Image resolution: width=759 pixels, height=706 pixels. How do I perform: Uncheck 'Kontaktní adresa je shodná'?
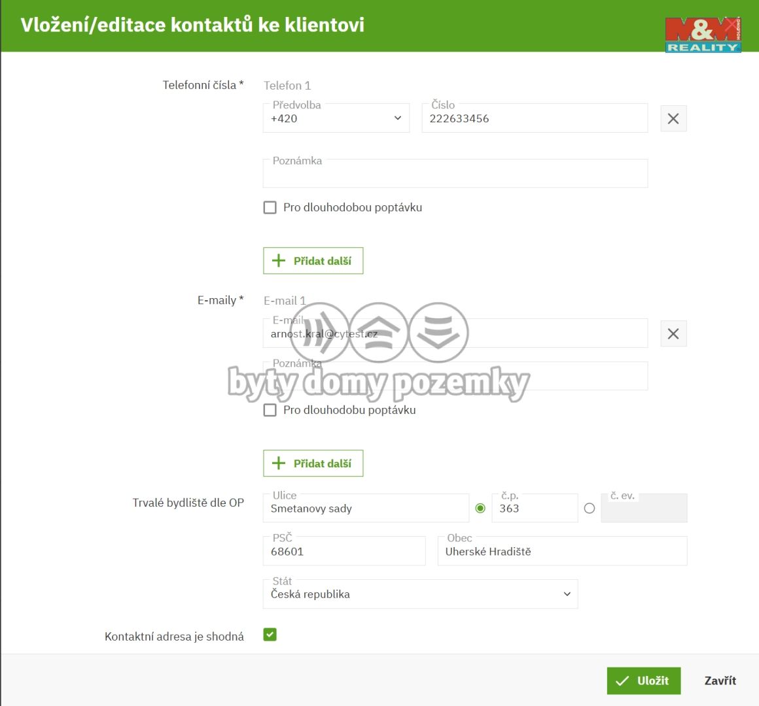[x=270, y=635]
